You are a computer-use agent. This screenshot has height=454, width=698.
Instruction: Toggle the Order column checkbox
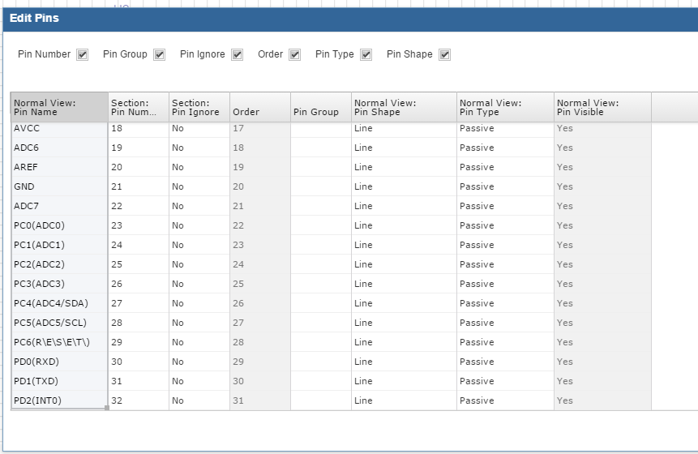coord(295,55)
